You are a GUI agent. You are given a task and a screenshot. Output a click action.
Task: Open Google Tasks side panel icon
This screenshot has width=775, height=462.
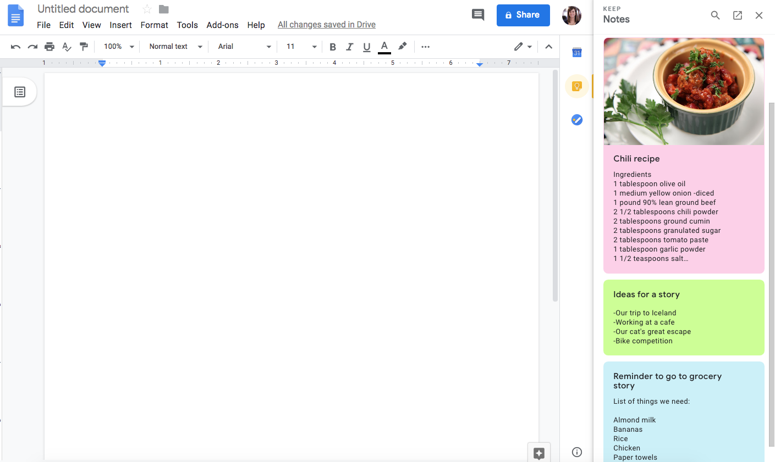576,120
